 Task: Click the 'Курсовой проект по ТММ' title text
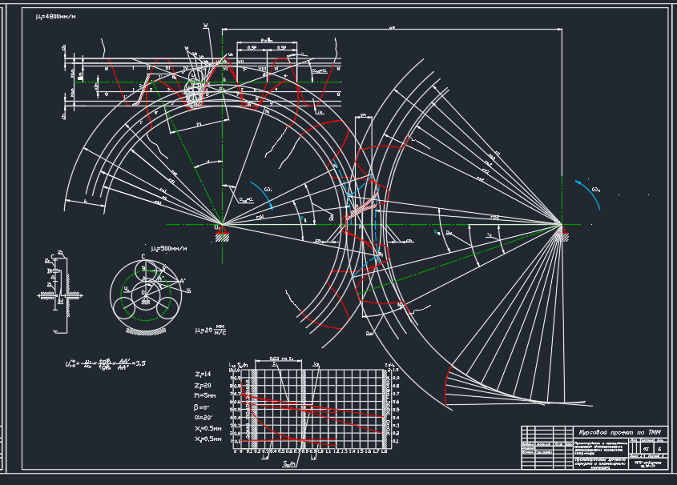pyautogui.click(x=619, y=432)
